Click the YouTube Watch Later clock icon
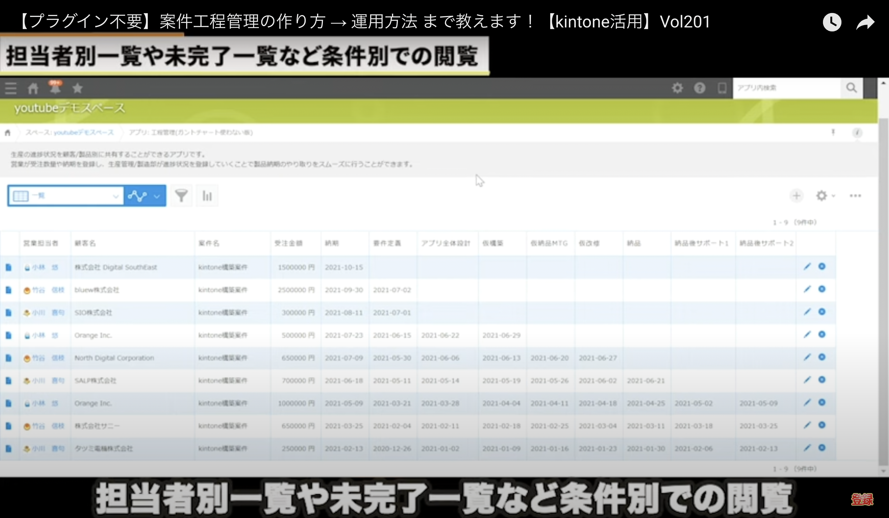Image resolution: width=889 pixels, height=518 pixels. pos(832,22)
